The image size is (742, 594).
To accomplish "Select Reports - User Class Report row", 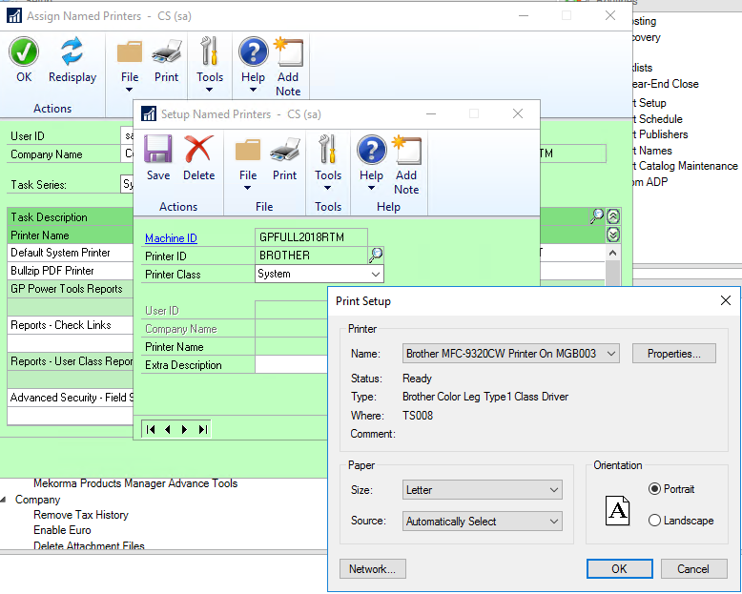I will coord(70,361).
